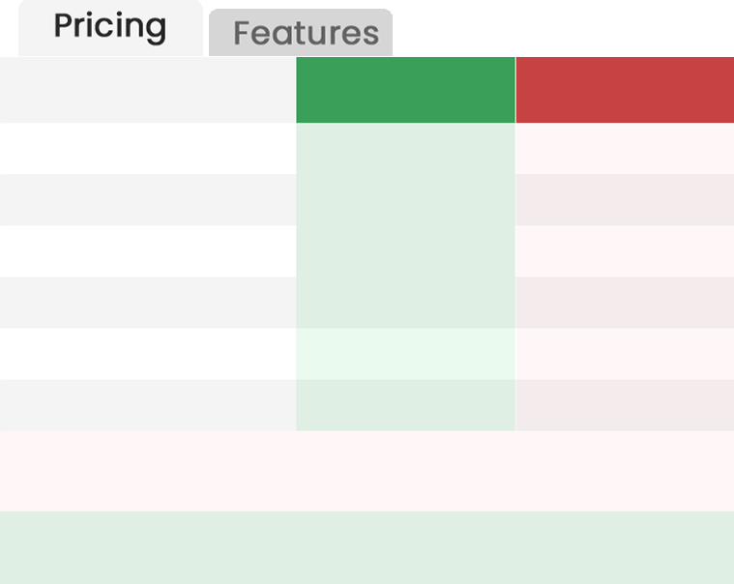Click the green column cell in third data row
The height and width of the screenshot is (584, 734).
[405, 251]
